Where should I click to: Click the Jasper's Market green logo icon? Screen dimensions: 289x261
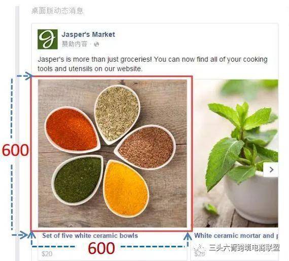[x=48, y=39]
